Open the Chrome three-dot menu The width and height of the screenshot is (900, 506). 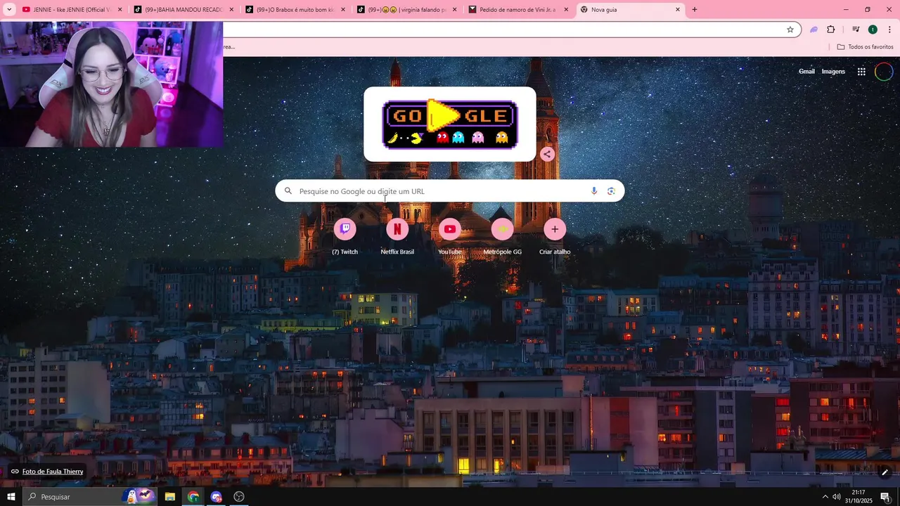(890, 30)
